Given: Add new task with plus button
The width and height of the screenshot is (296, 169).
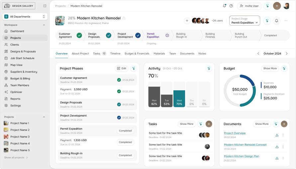Looking at the screenshot, I should coord(209,124).
